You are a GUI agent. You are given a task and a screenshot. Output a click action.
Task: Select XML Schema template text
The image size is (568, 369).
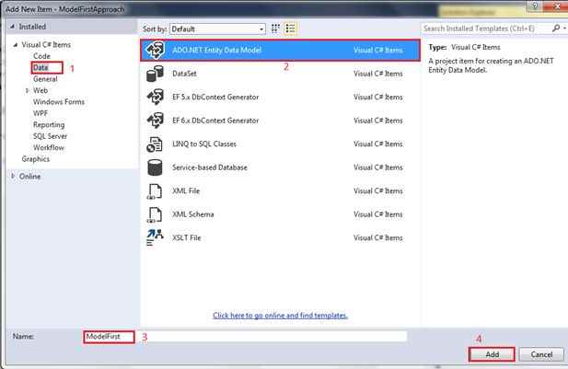click(193, 214)
